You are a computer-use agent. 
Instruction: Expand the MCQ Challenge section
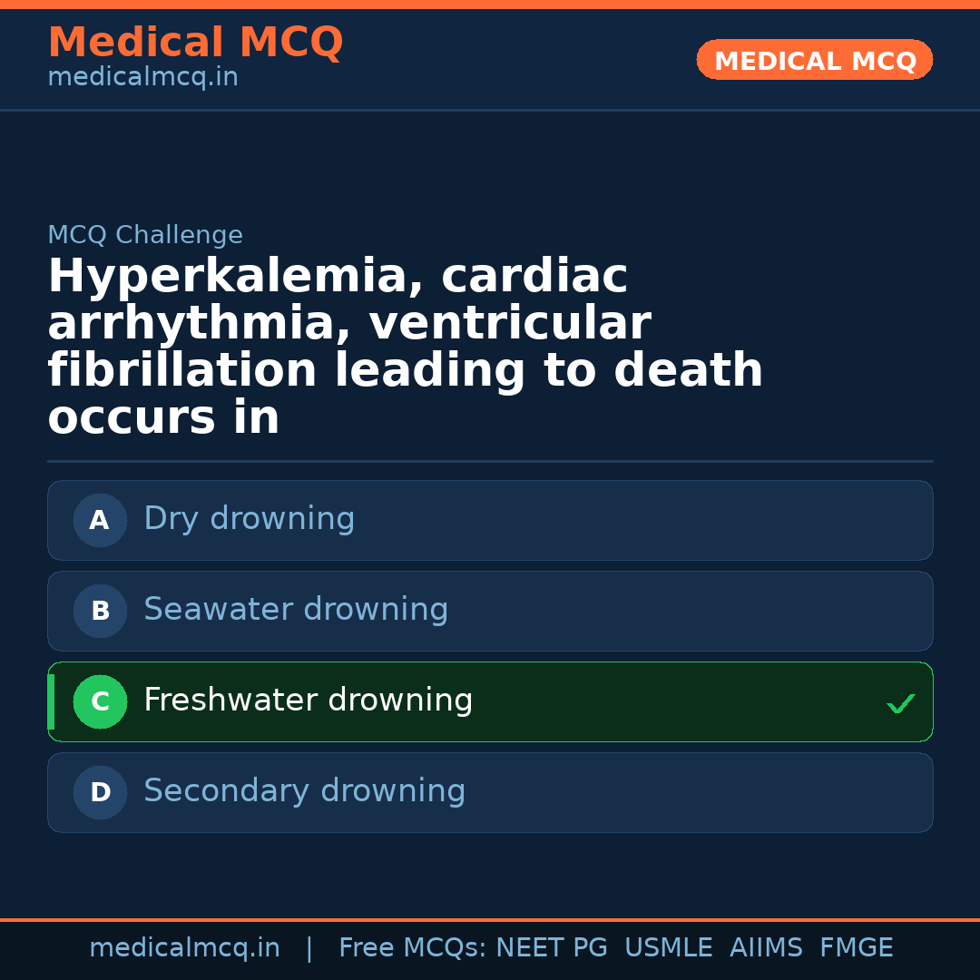145,234
